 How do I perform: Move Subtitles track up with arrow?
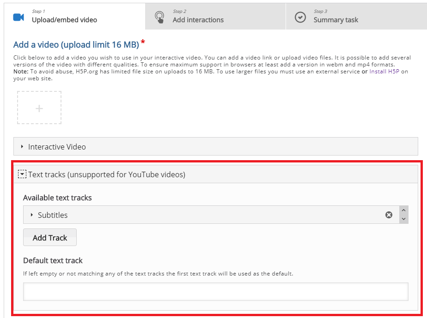403,210
